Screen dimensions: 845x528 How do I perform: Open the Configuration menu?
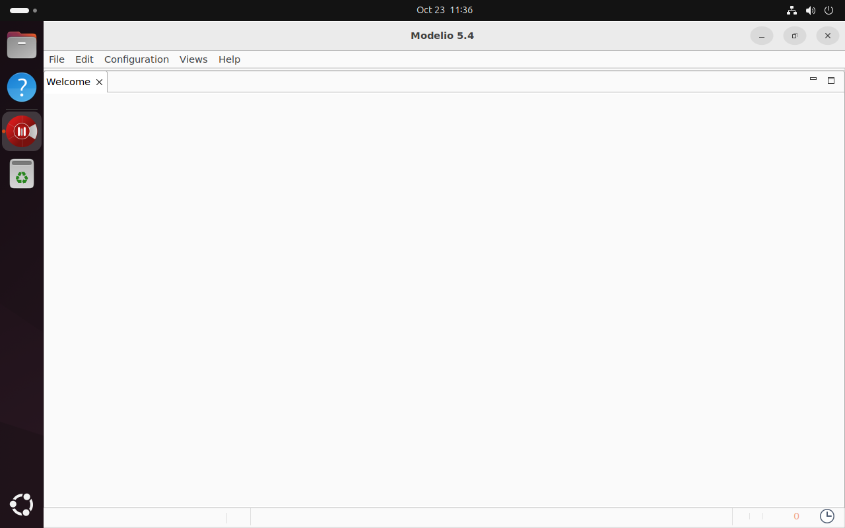pos(137,59)
